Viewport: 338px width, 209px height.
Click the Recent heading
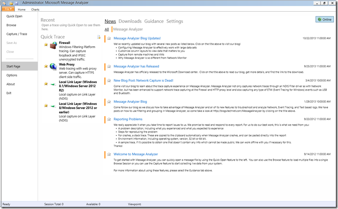(48, 20)
